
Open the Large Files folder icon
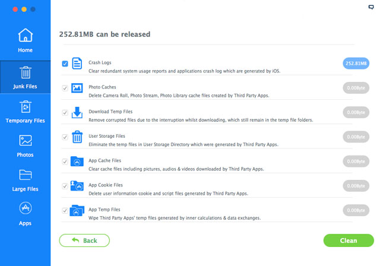click(x=26, y=175)
